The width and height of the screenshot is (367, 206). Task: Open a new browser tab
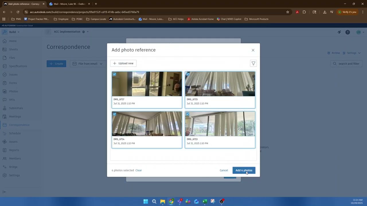tap(96, 4)
